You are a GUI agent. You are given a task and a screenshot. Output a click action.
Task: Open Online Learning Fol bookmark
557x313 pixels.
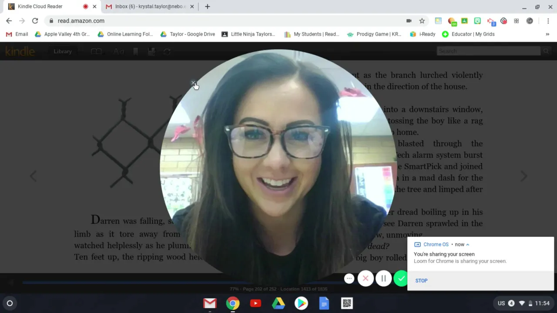(125, 34)
